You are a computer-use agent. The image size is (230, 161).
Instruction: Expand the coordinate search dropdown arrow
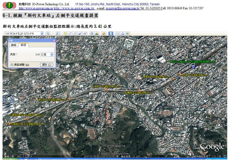click(42, 33)
